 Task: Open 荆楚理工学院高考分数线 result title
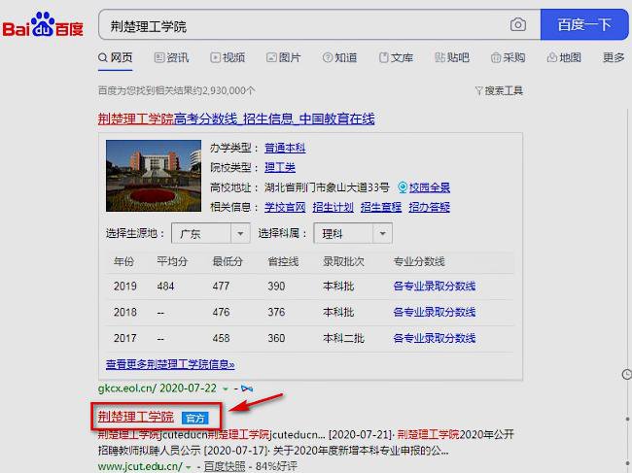click(236, 118)
